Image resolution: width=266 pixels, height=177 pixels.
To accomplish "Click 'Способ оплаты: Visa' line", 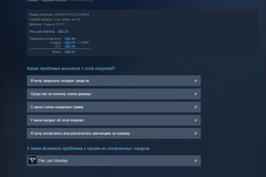I will click(x=55, y=19).
